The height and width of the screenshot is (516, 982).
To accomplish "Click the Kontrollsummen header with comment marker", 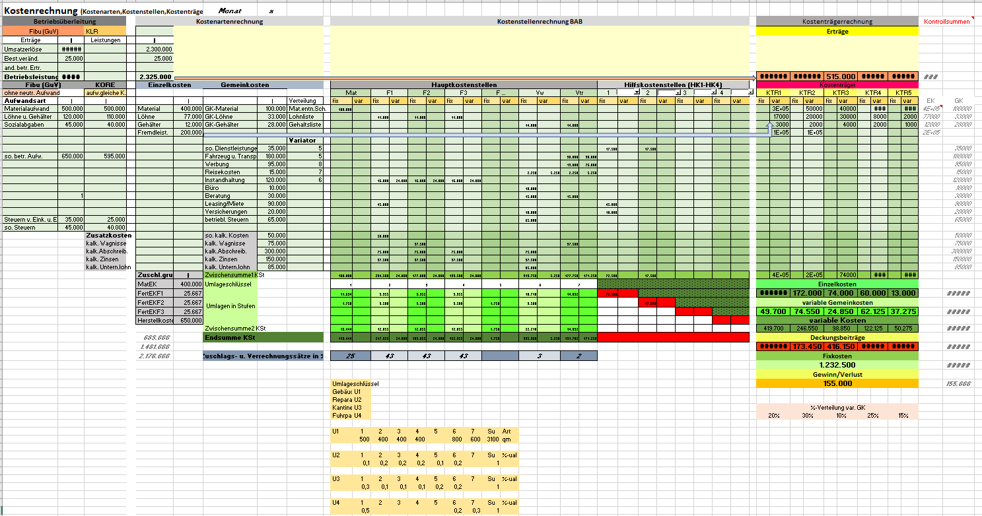I will click(947, 22).
